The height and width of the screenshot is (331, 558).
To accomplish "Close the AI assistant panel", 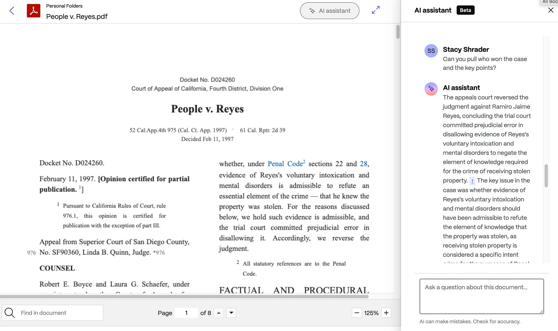I will (551, 10).
